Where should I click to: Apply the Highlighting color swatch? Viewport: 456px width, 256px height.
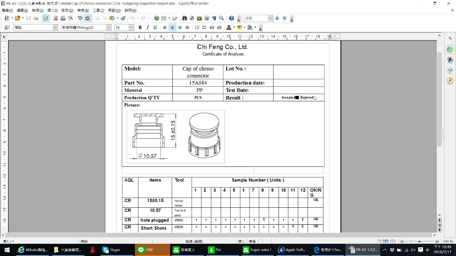(239, 28)
